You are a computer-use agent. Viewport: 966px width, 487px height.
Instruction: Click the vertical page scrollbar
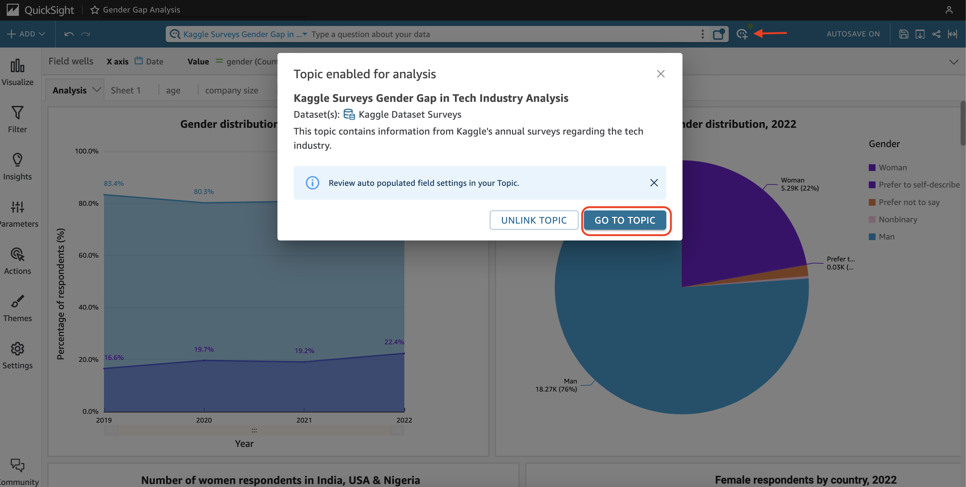point(963,123)
